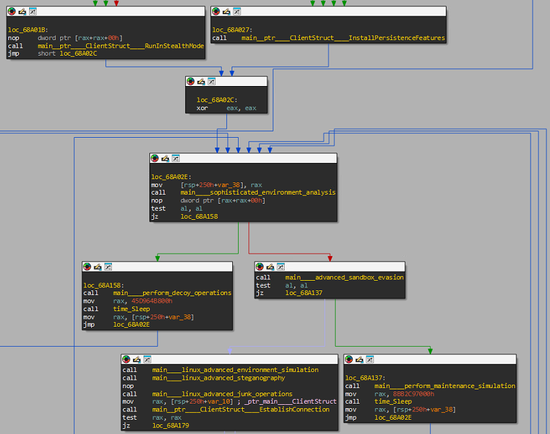Click pencil edit icon on loc_68A01B block

[x=22, y=12]
